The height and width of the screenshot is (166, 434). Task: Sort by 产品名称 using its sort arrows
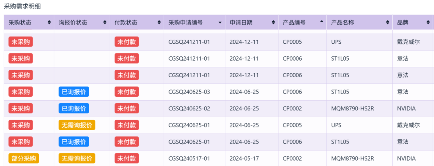[x=388, y=22]
